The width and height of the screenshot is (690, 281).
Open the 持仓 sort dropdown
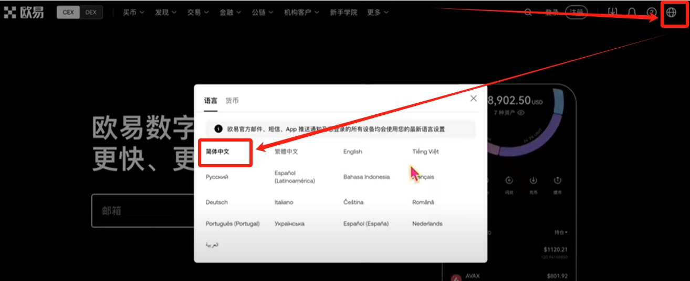[561, 232]
